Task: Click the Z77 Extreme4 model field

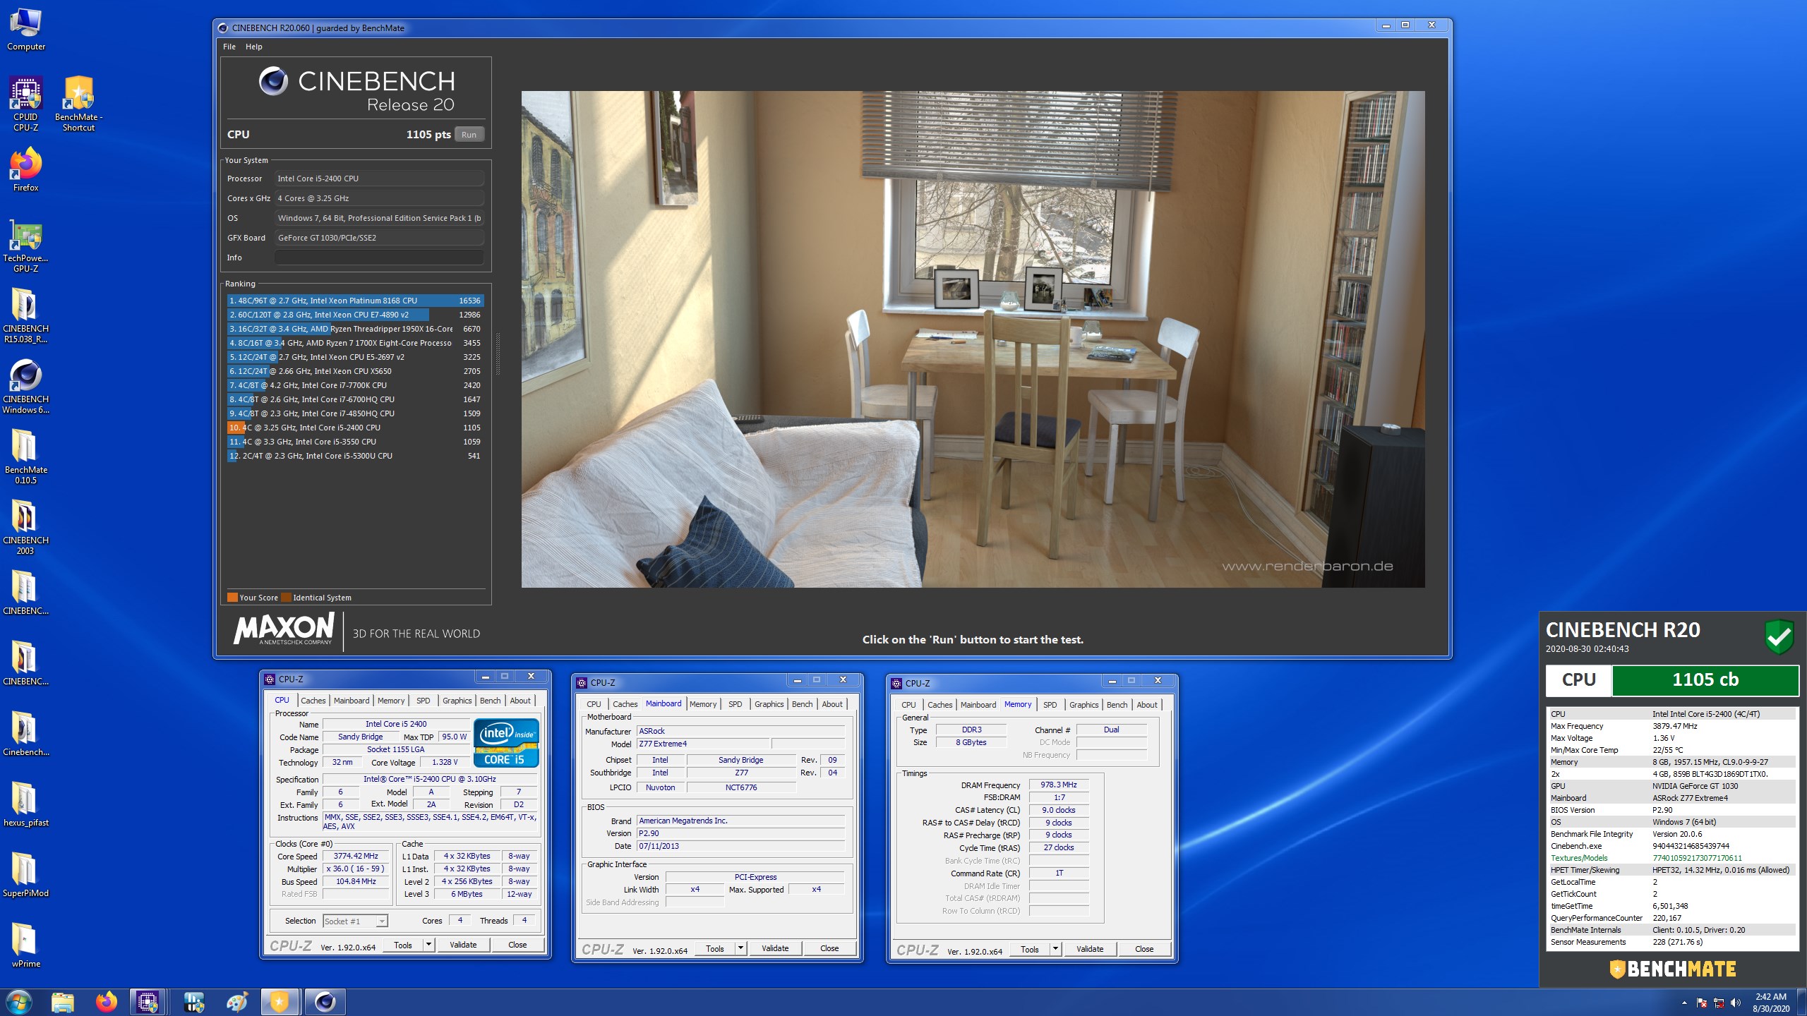Action: 703,744
